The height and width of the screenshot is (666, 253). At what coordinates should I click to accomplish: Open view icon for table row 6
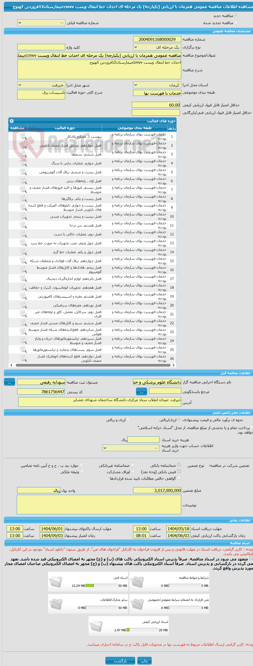[x=23, y=181]
